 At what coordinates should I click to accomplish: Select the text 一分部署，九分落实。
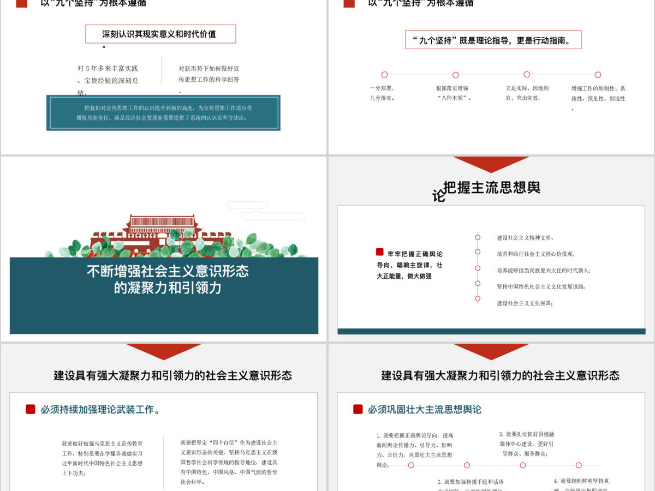(x=382, y=93)
